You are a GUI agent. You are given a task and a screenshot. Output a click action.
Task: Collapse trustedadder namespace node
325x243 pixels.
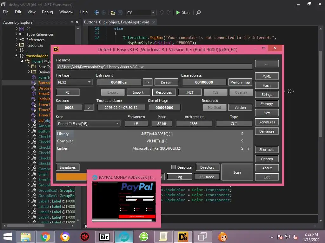(x=16, y=56)
